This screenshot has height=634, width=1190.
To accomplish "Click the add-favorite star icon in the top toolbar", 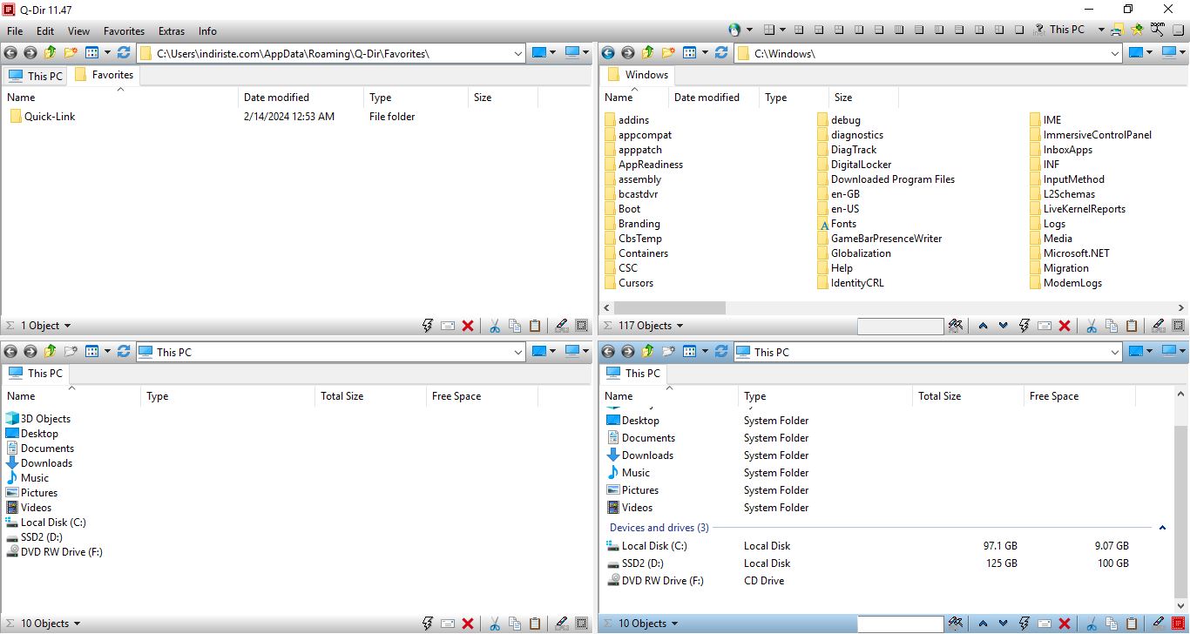I will point(1137,30).
